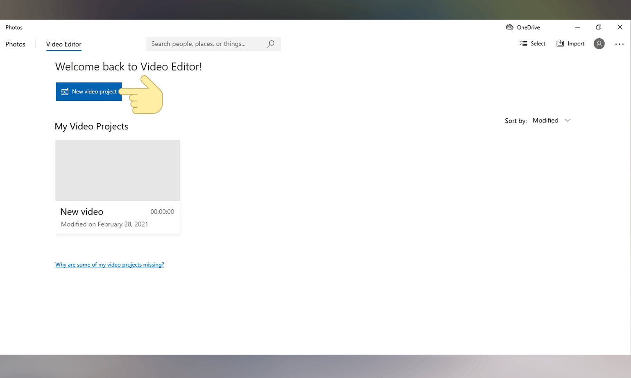
Task: Click the 'New video' project title
Action: (82, 212)
